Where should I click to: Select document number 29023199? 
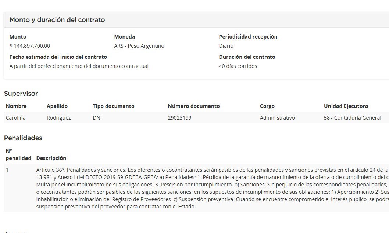[180, 118]
